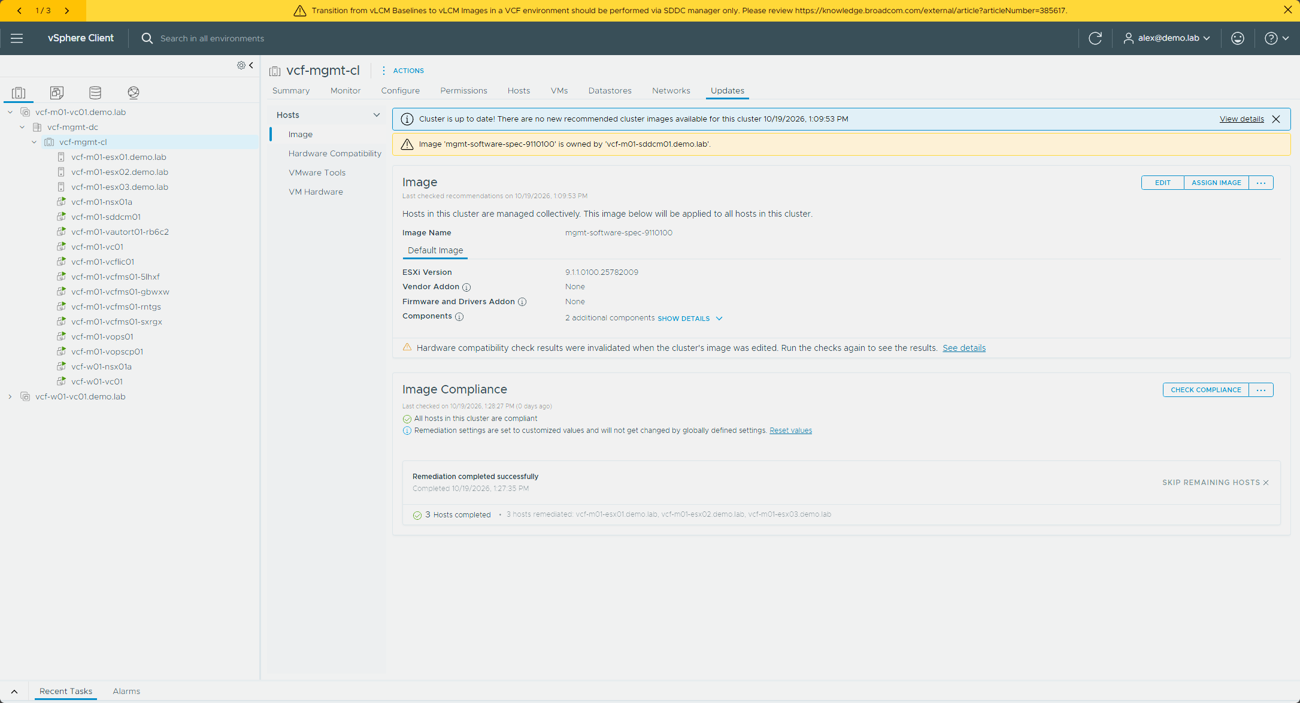Switch to Networking inventory view
This screenshot has width=1300, height=703.
click(134, 93)
